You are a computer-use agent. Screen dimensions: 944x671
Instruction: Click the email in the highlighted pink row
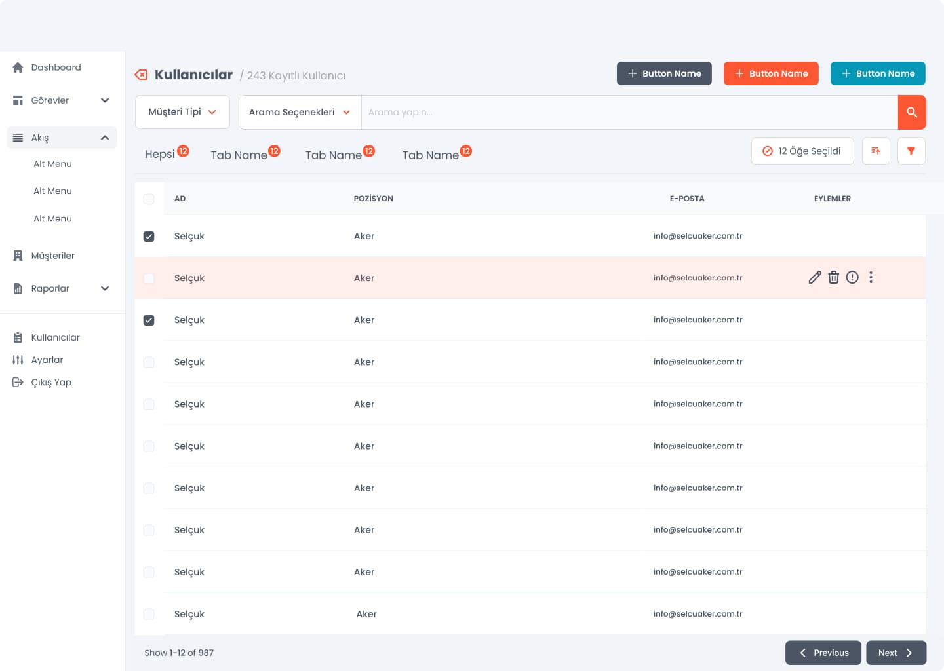(698, 278)
